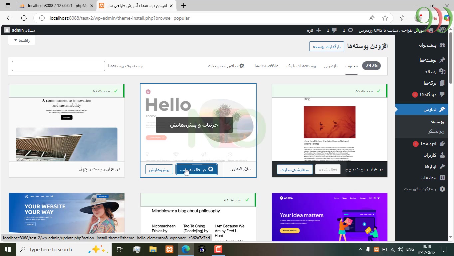Click the فعال شده button
Viewport: 454px width, 256px height.
point(328,169)
